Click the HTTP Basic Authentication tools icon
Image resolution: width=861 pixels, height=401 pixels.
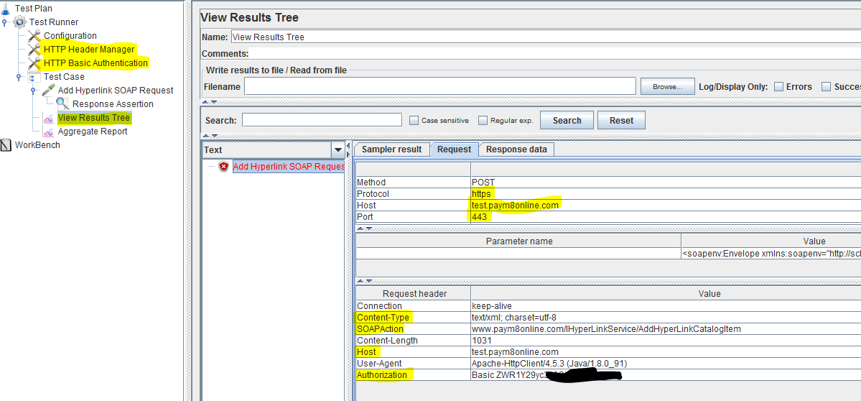click(34, 63)
